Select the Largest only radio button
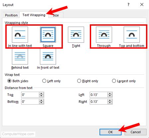The image size is (149, 138). pyautogui.click(x=114, y=81)
